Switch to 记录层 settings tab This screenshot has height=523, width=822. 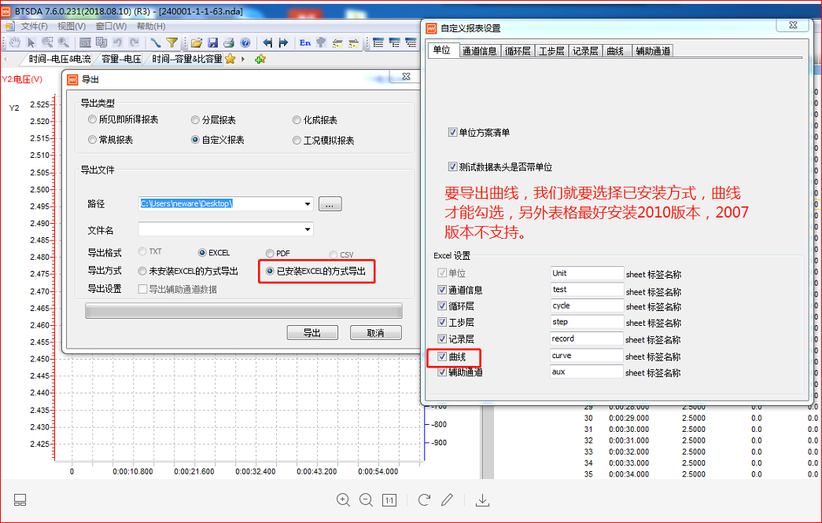[x=585, y=51]
